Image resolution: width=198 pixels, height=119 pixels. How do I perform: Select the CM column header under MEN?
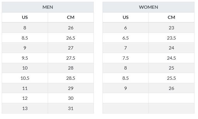click(x=71, y=17)
